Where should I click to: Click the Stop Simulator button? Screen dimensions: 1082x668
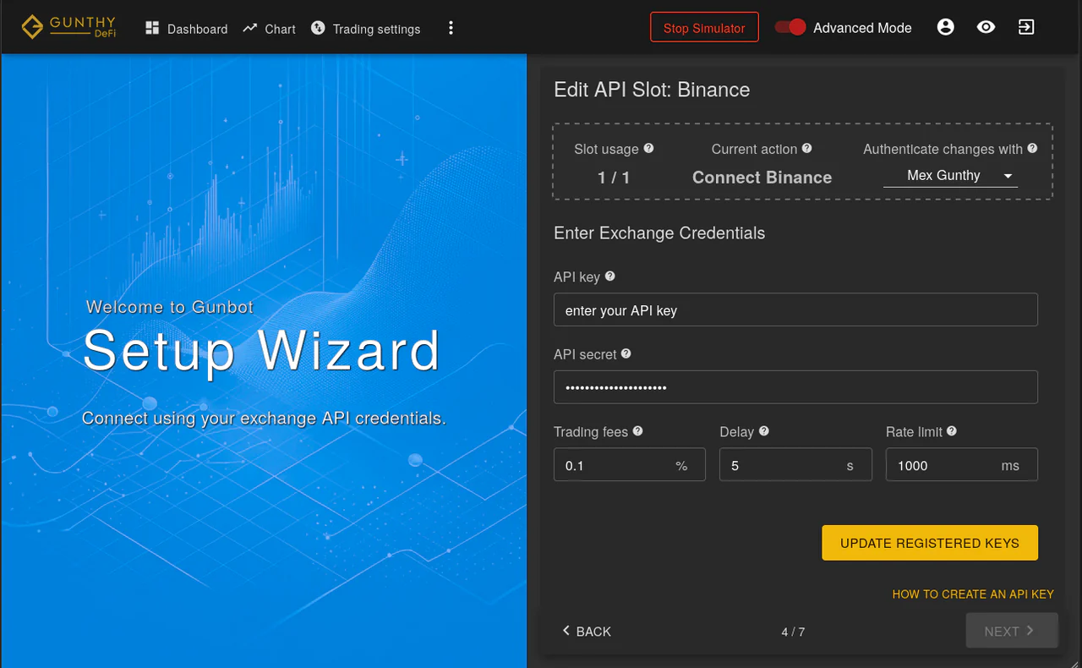point(704,27)
